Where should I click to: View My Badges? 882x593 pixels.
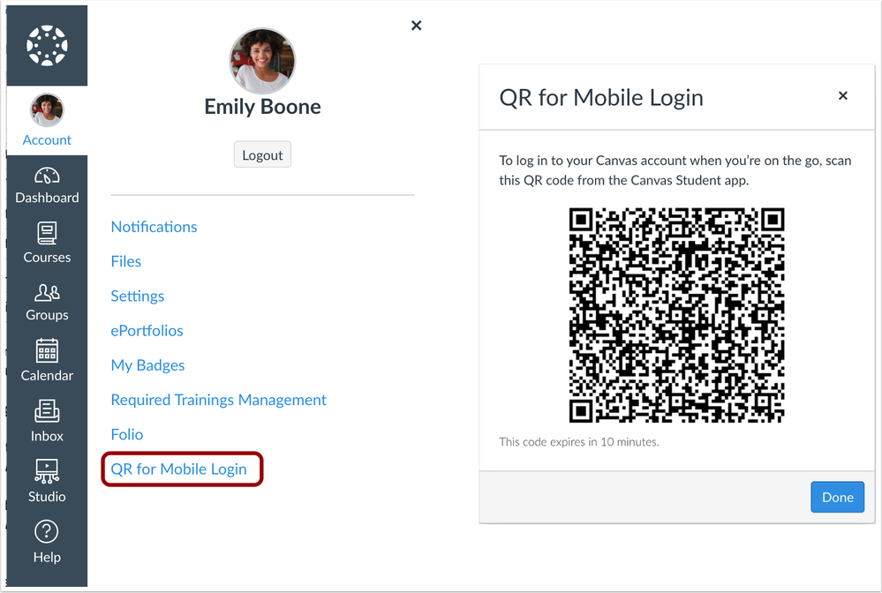[147, 364]
